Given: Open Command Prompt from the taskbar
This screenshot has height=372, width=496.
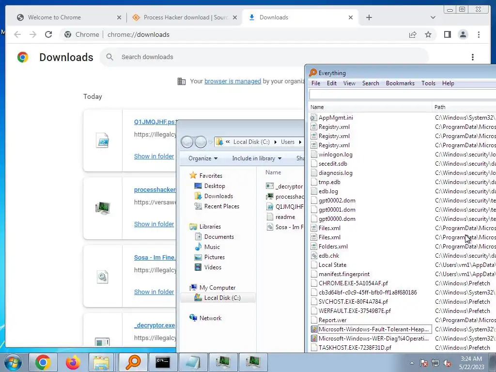Looking at the screenshot, I should pyautogui.click(x=163, y=362).
